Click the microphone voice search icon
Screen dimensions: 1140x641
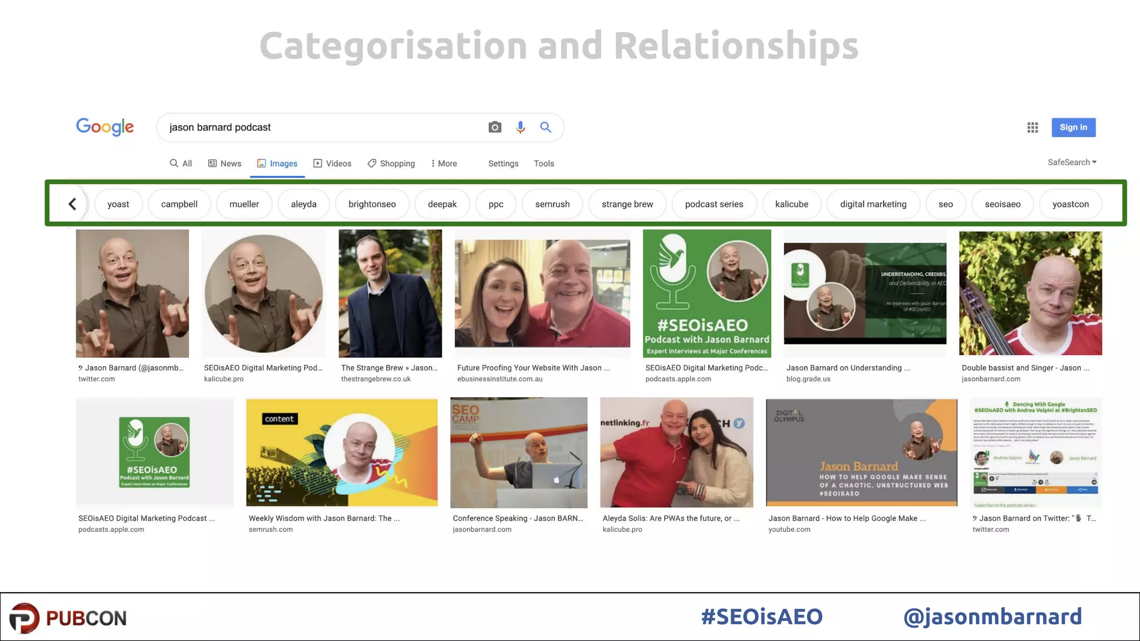point(520,127)
